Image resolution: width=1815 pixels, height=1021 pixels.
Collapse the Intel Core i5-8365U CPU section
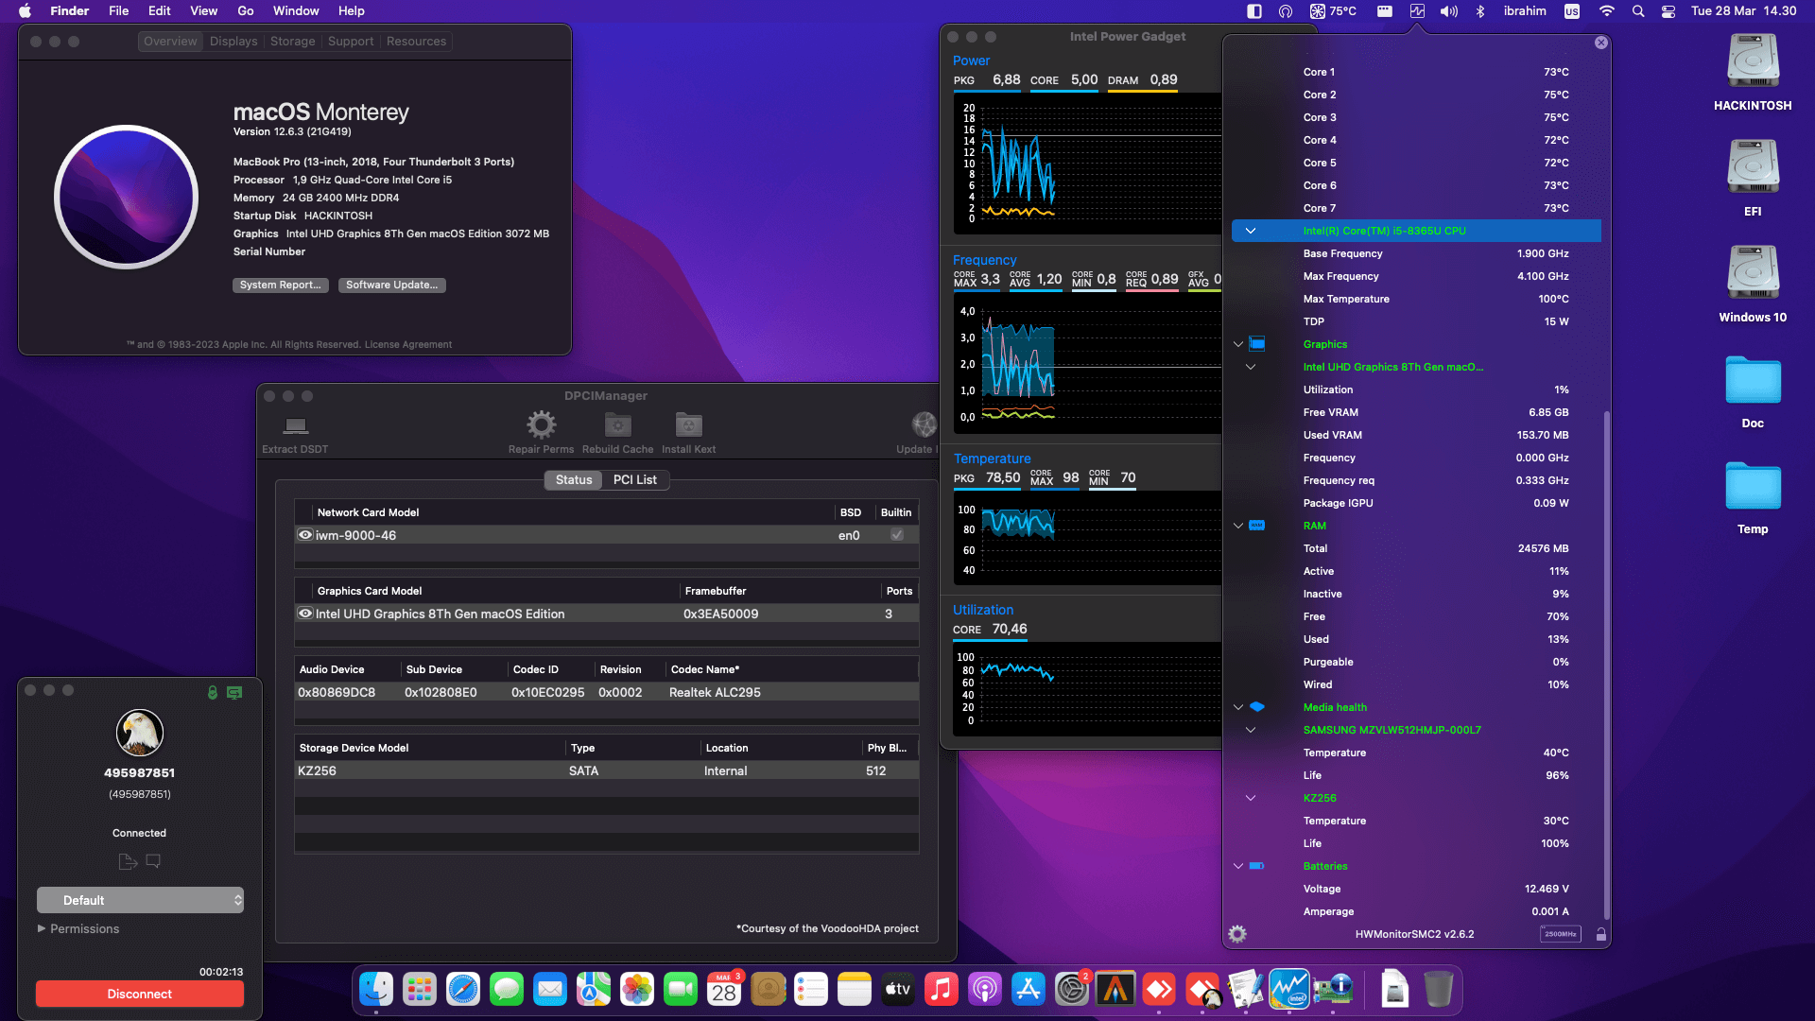1250,230
